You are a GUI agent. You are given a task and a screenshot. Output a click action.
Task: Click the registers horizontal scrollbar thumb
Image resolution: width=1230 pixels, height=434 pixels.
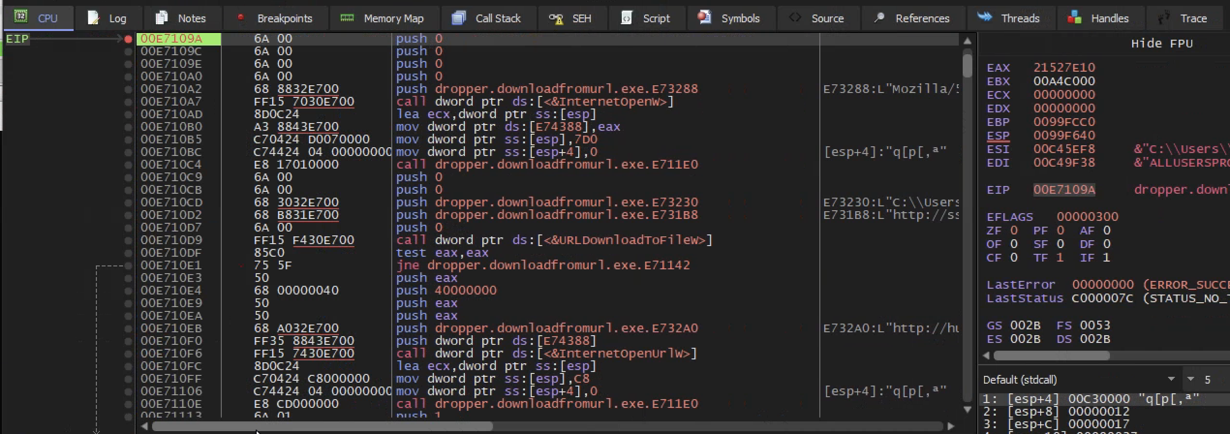point(1051,356)
